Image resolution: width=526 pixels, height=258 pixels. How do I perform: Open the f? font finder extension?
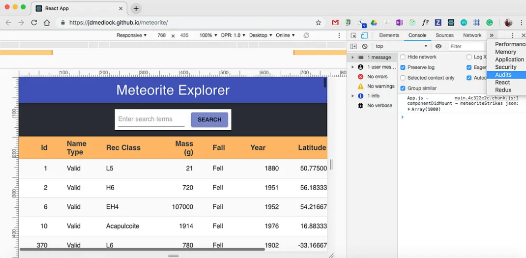click(x=425, y=23)
